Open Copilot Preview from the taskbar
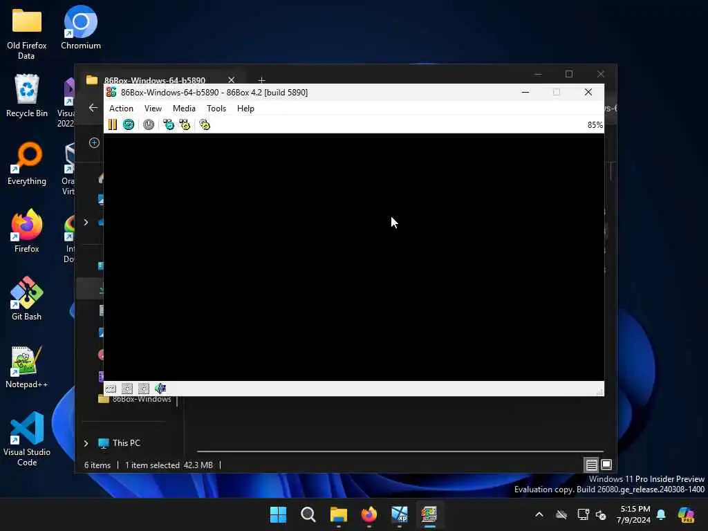Screen dimensions: 708x531 tap(686, 514)
